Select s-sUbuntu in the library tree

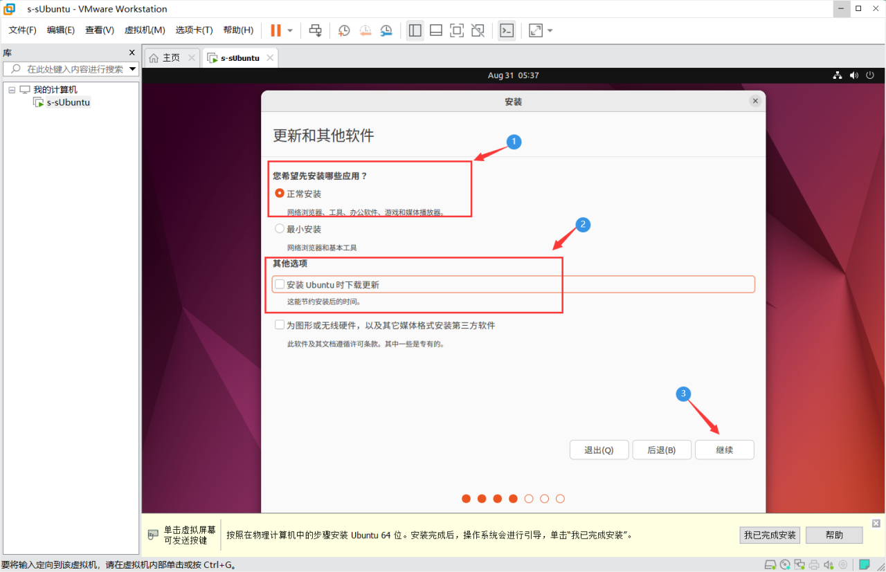click(68, 102)
